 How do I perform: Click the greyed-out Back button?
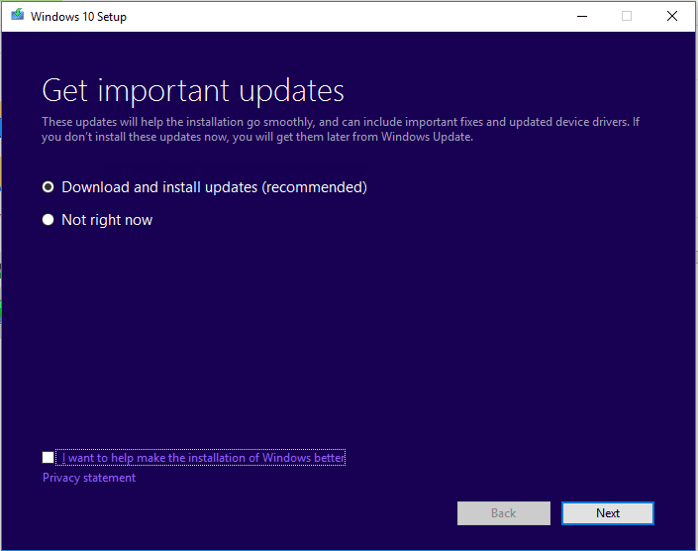point(504,513)
